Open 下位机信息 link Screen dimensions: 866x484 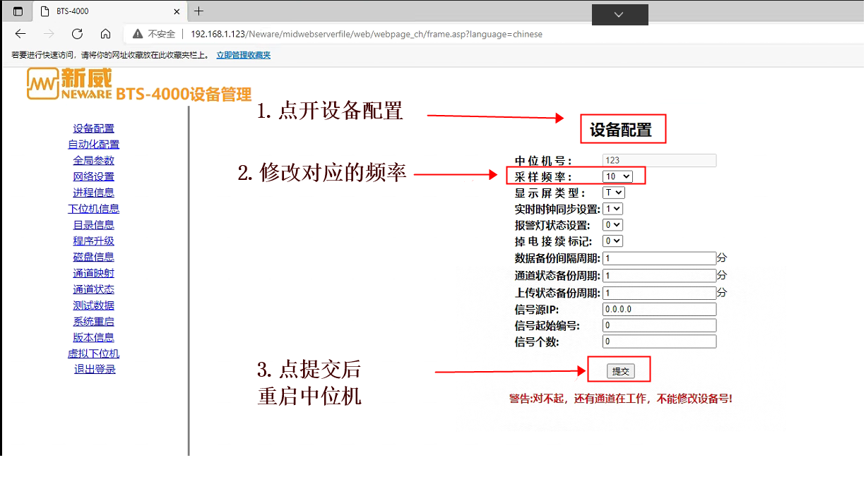tap(94, 209)
